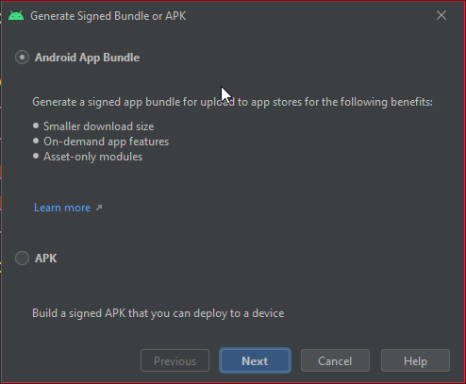Click the dialog title Generate Signed Bundle or APK
Screen dimensions: 466x384
click(x=108, y=16)
